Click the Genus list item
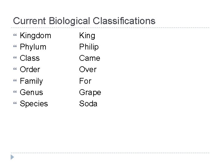The width and height of the screenshot is (220, 165). tap(31, 93)
